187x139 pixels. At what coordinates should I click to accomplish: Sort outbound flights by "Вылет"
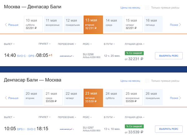pyautogui.click(x=9, y=44)
